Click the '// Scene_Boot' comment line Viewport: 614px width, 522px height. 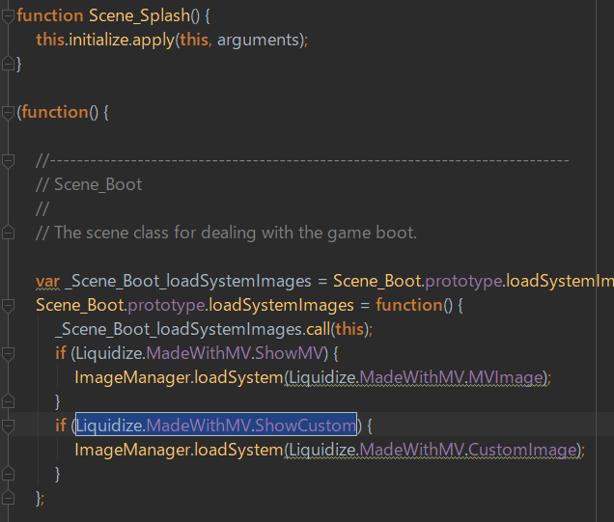click(89, 184)
